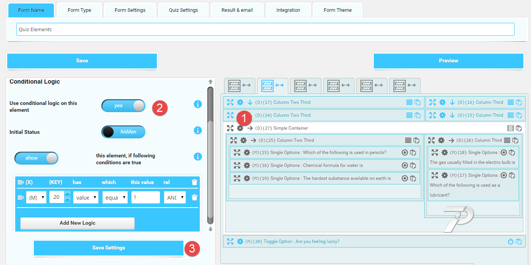Toggle the 'Use conditional logic' yes switch

(123, 106)
